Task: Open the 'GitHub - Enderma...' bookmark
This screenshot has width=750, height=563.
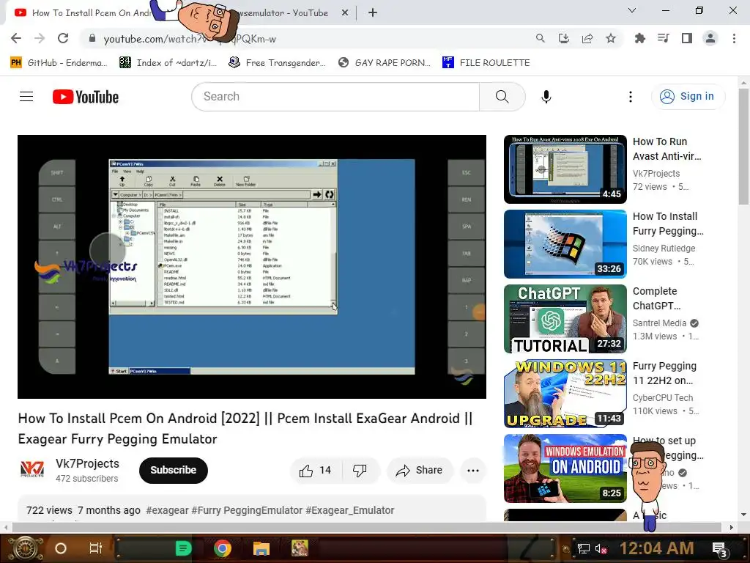Action: point(59,63)
